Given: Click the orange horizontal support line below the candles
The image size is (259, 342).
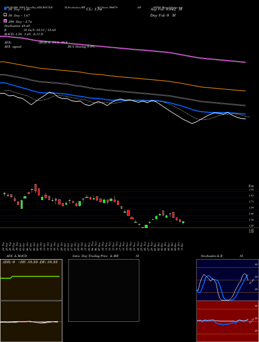Looking at the screenshot, I should coord(129,227).
